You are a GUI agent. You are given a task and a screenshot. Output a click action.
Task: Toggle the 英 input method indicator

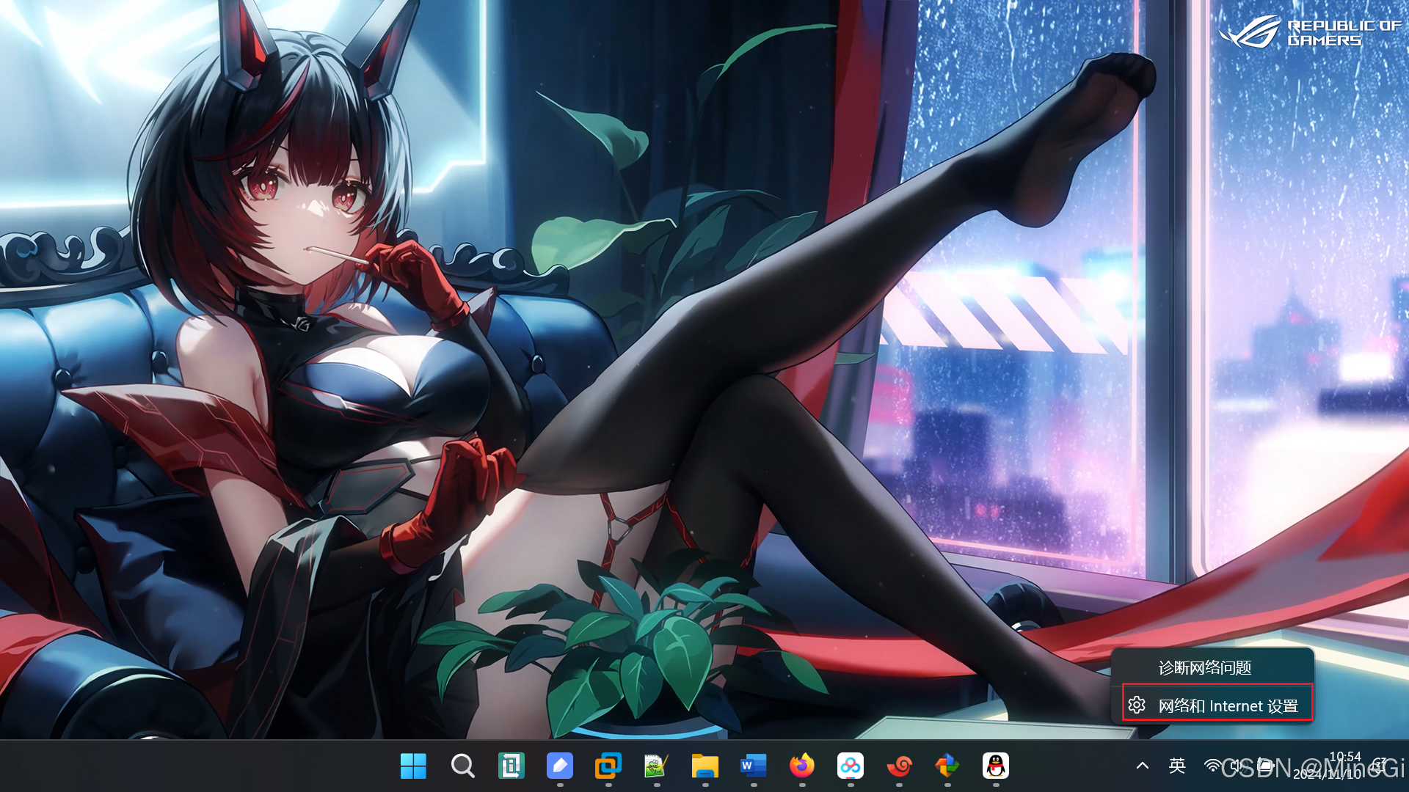(x=1177, y=766)
